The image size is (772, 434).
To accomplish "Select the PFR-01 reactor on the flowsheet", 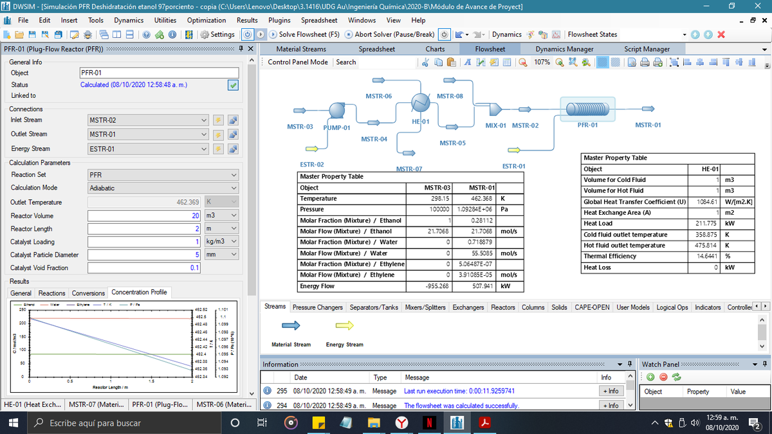I will pos(587,109).
